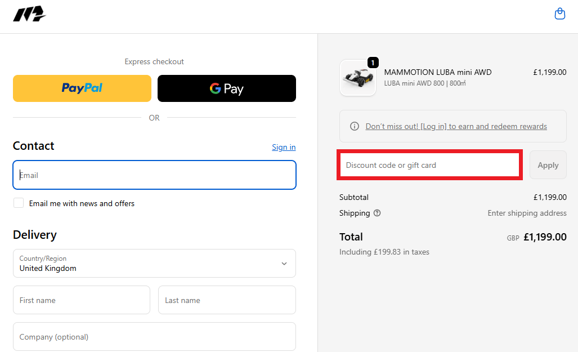Click the info icon in the rewards banner
This screenshot has height=352, width=578.
(x=355, y=126)
